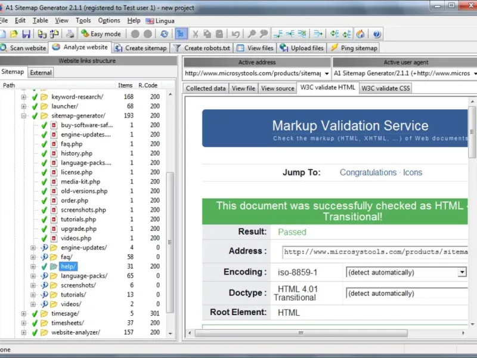The width and height of the screenshot is (477, 358).
Task: Toggle Easy mode in the toolbar
Action: tap(101, 34)
